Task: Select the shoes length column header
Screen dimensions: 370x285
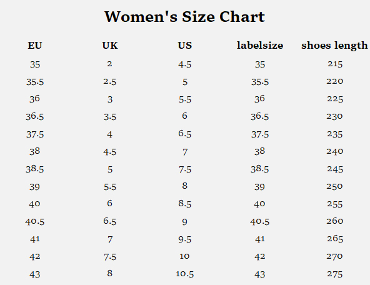Action: pyautogui.click(x=334, y=46)
